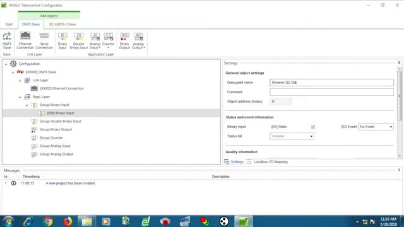Click the Appl. Layer node icon
The image size is (404, 227).
pyautogui.click(x=27, y=96)
